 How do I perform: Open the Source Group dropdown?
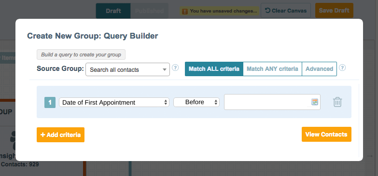(127, 69)
